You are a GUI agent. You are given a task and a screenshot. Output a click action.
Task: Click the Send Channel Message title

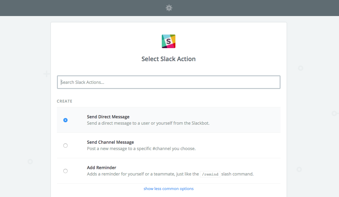[x=110, y=142]
